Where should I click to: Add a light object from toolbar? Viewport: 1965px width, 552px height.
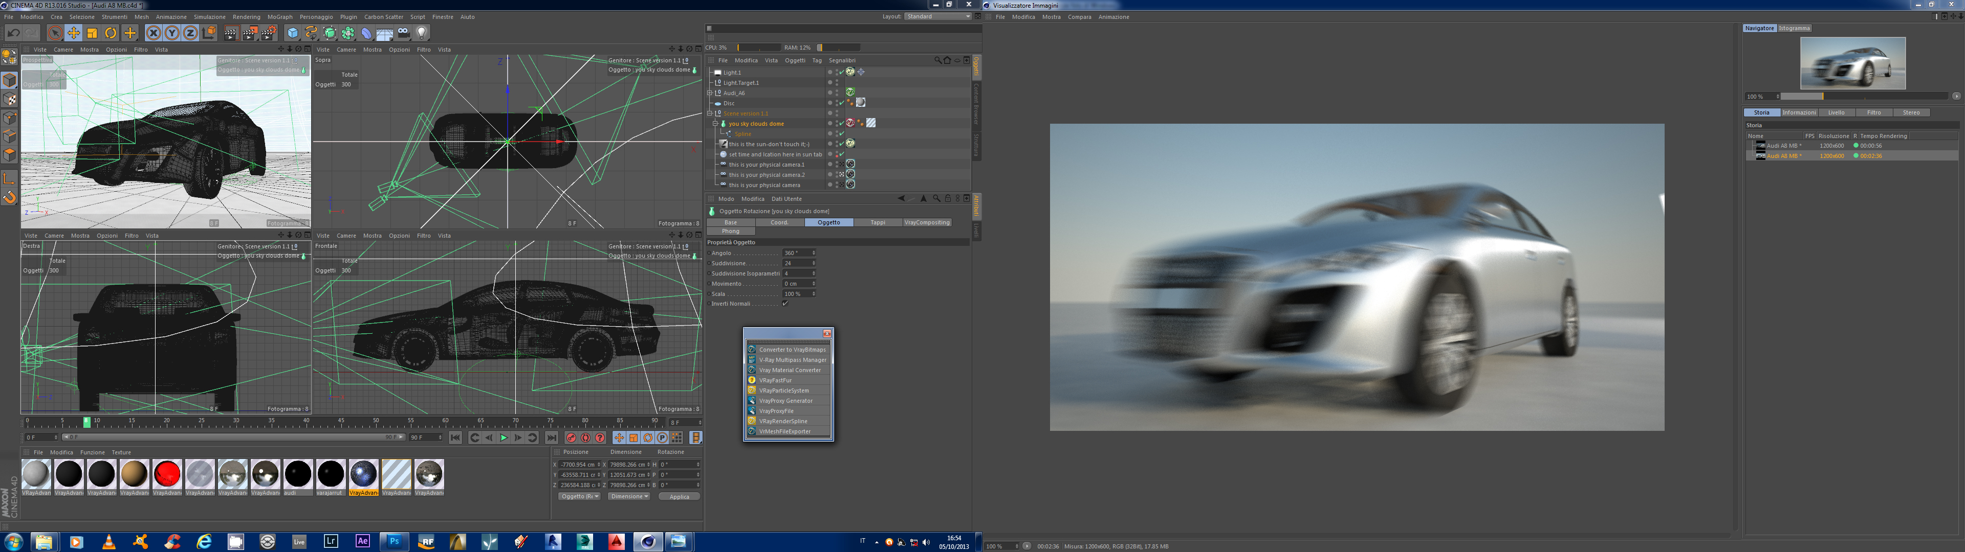pos(422,33)
